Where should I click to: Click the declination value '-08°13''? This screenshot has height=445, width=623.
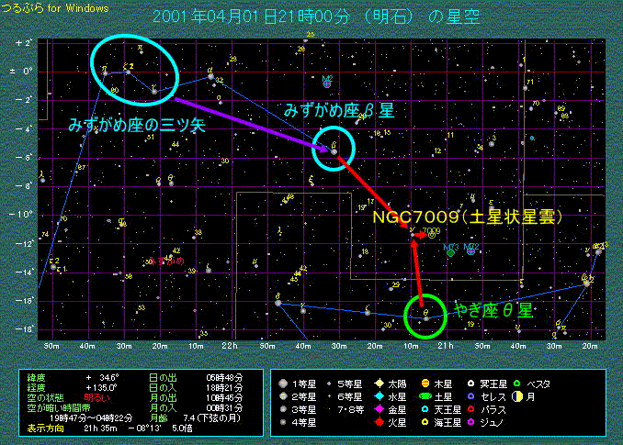pos(144,428)
